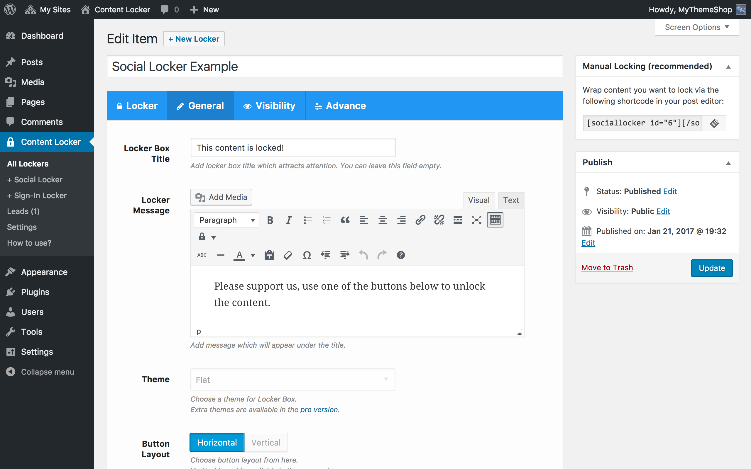Click the Locker Box Title field
The height and width of the screenshot is (469, 751).
(x=293, y=148)
